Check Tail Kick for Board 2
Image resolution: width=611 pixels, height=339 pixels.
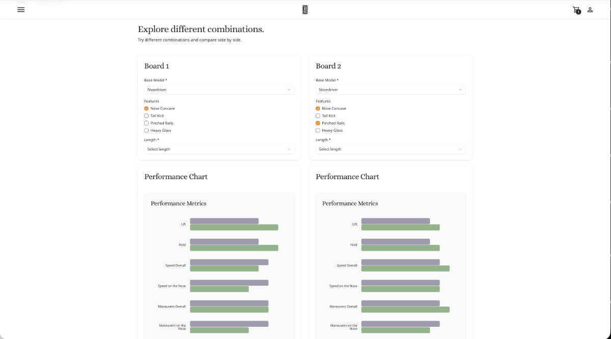318,116
